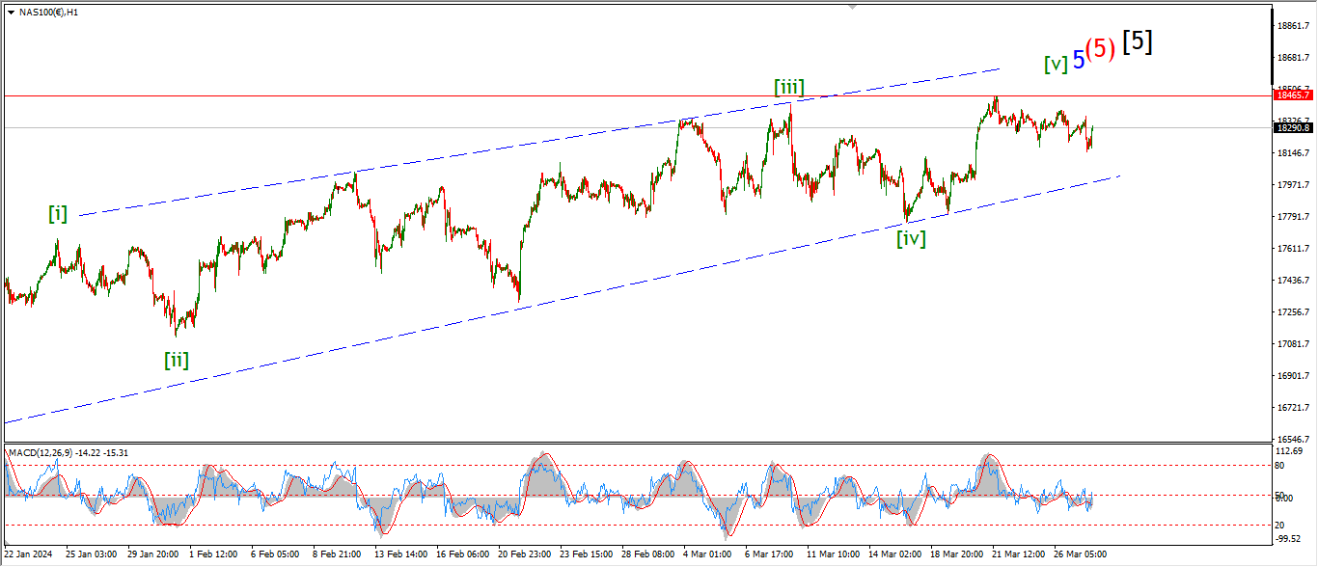Click the 4 Mar 01:00 time axis label
1318x567 pixels.
(706, 555)
